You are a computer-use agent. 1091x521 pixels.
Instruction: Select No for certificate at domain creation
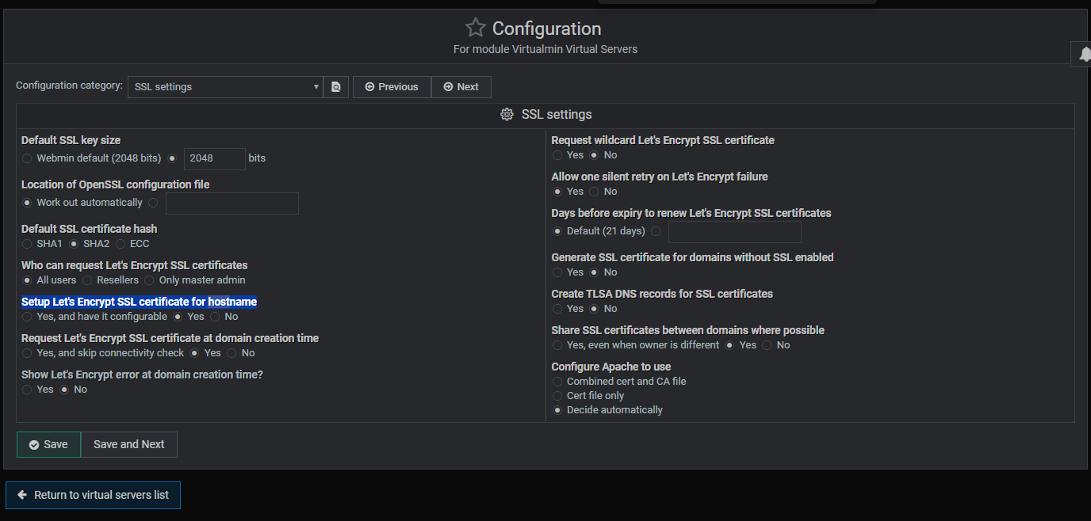[232, 353]
